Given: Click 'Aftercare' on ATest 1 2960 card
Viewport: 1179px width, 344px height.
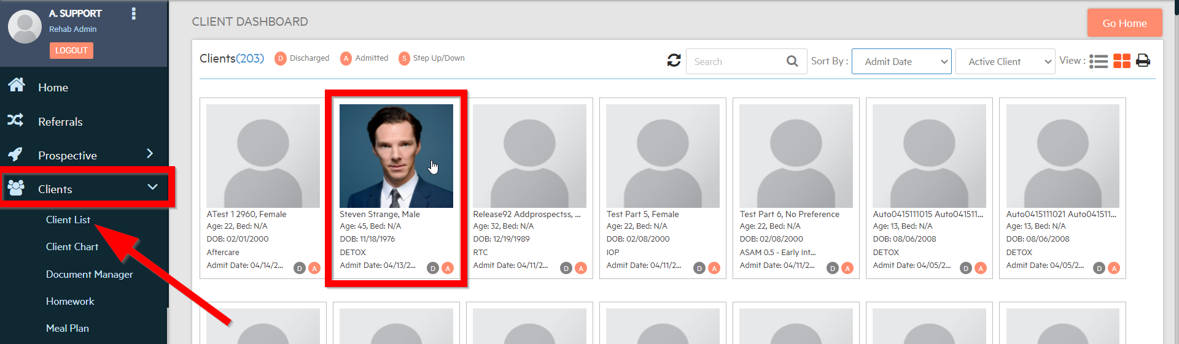Looking at the screenshot, I should pos(223,252).
